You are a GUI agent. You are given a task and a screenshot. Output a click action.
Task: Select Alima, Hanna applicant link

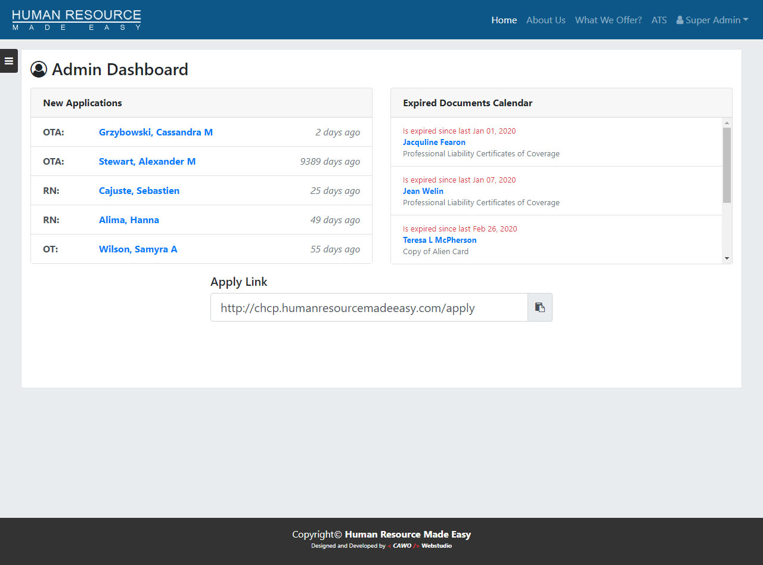point(129,220)
